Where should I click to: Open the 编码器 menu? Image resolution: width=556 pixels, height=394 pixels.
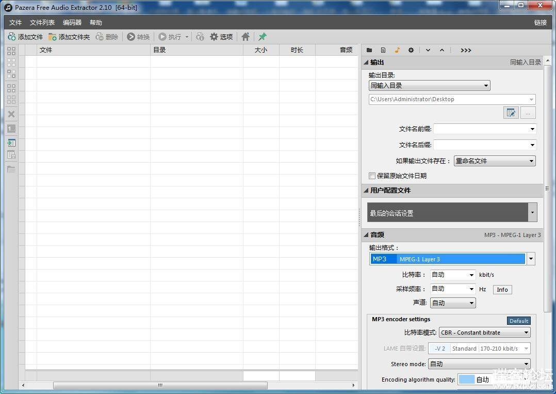coord(72,23)
